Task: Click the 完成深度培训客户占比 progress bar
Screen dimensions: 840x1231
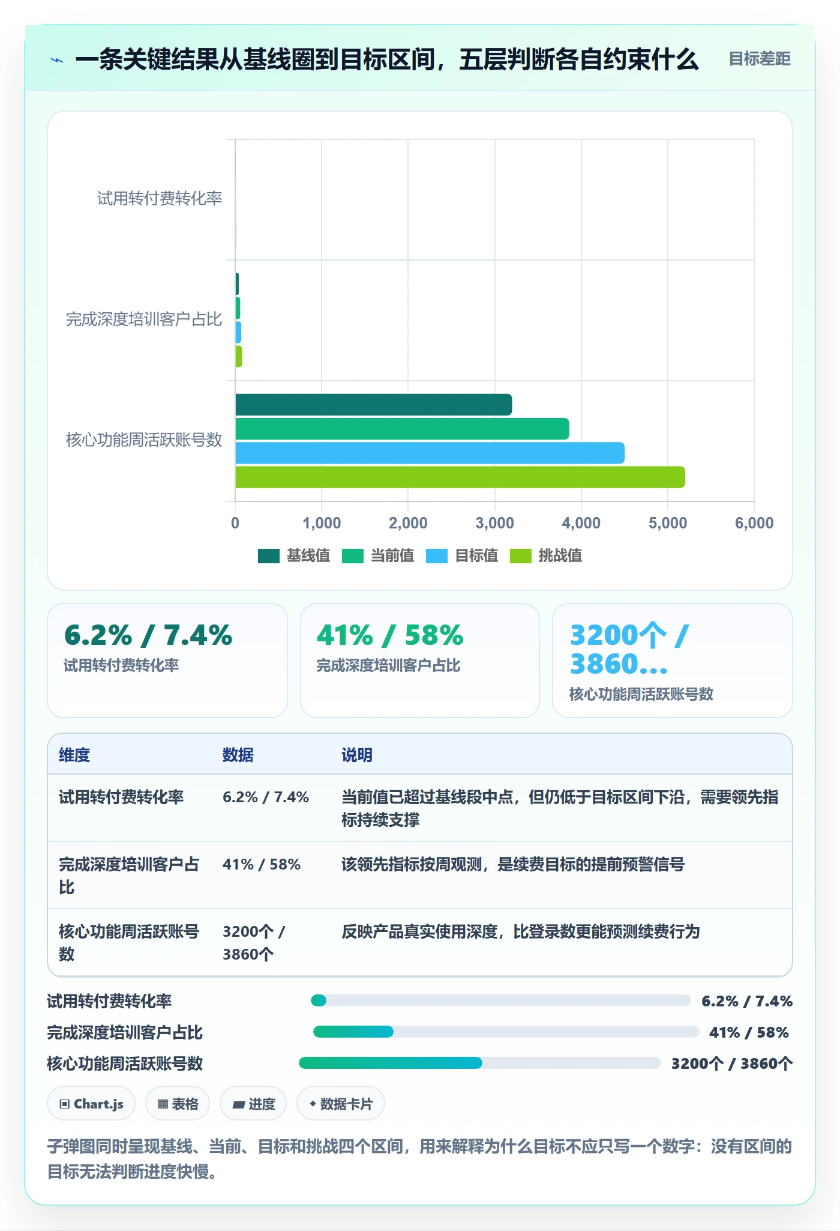Action: [x=506, y=1032]
